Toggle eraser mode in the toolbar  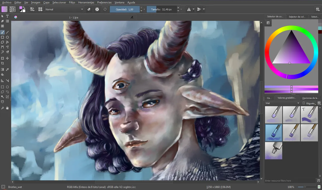click(89, 9)
